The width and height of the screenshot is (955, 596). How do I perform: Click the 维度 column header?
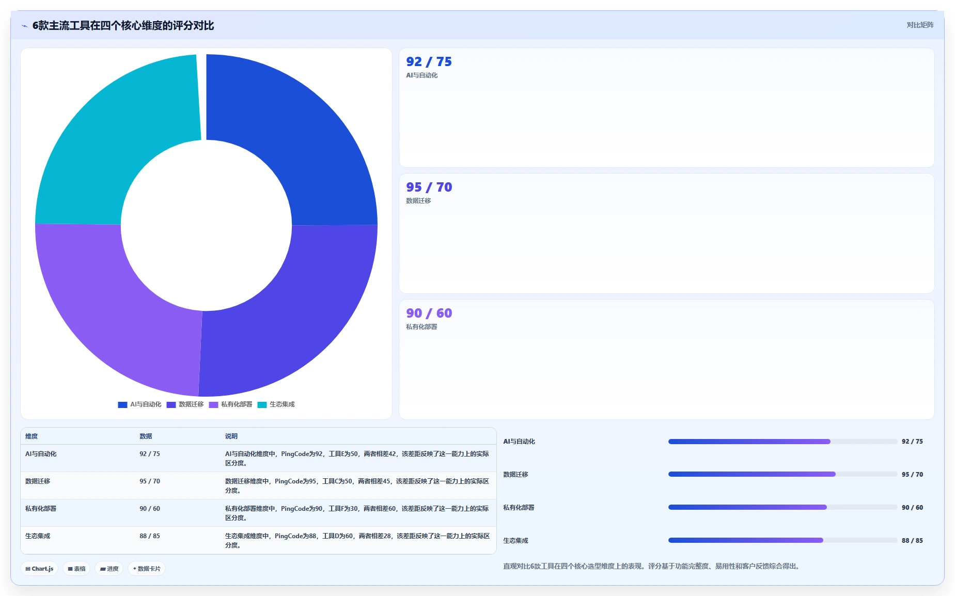click(x=32, y=436)
